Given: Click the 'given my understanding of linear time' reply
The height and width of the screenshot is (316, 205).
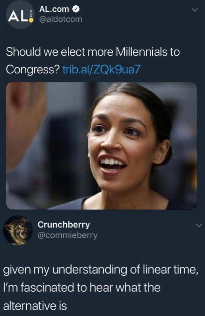Looking at the screenshot, I should pos(101,287).
